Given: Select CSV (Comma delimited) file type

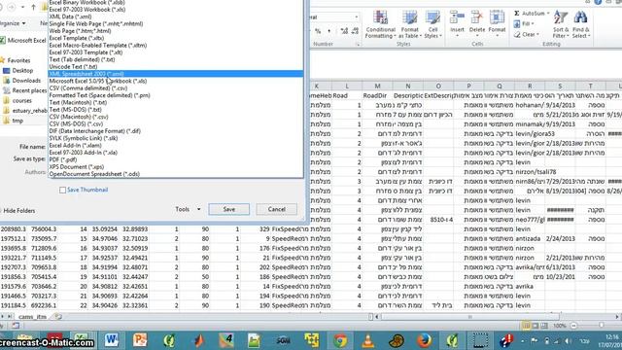Looking at the screenshot, I should pos(88,88).
